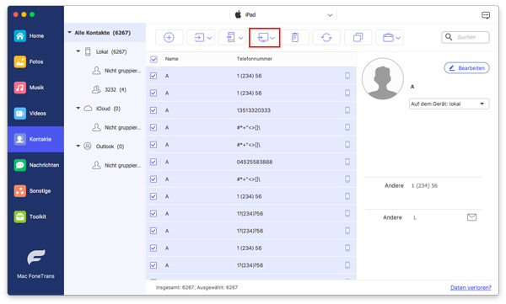Click phone number 04525583888 in list
This screenshot has width=506, height=304.
(255, 162)
